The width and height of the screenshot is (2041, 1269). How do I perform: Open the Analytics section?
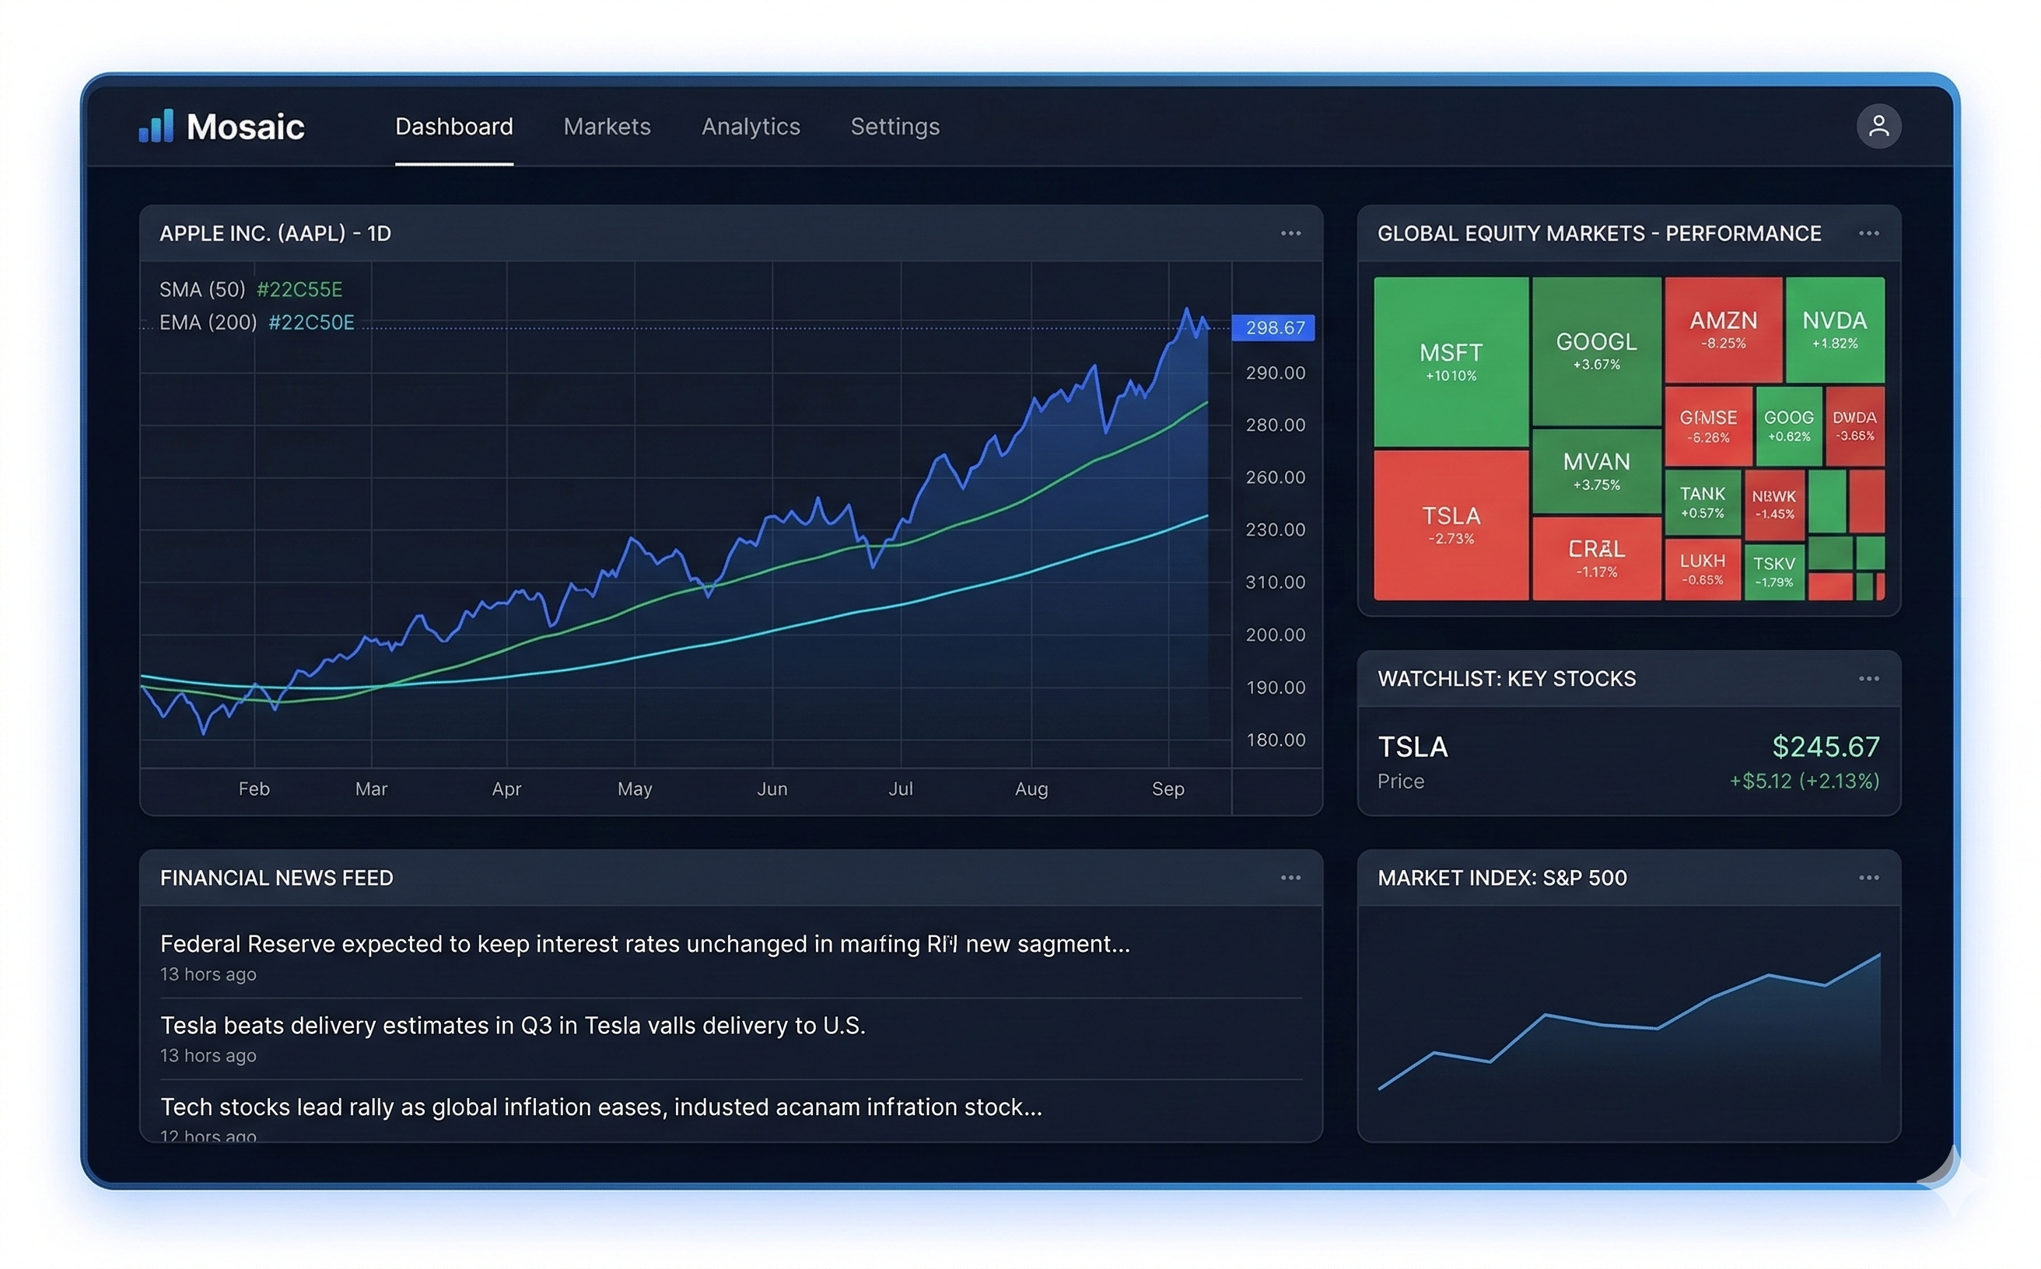coord(751,126)
